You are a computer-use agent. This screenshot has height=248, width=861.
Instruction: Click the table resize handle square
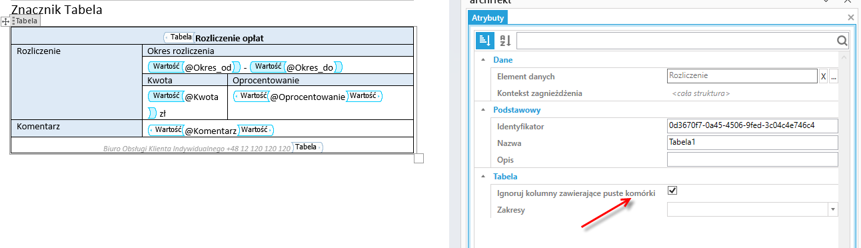(x=419, y=158)
